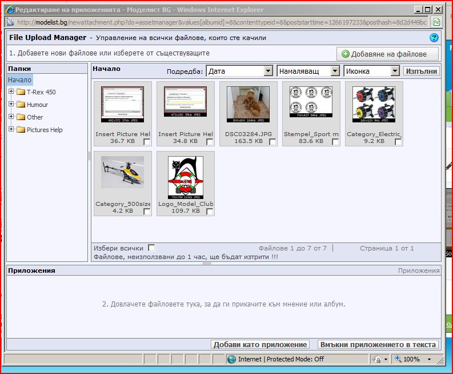Click the T-Rex 450 folder icon
Image resolution: width=453 pixels, height=374 pixels.
21,92
